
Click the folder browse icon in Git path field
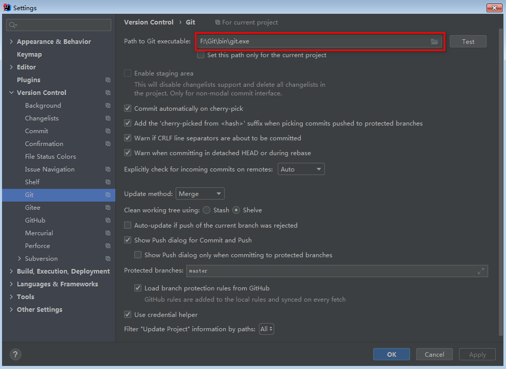pyautogui.click(x=435, y=42)
